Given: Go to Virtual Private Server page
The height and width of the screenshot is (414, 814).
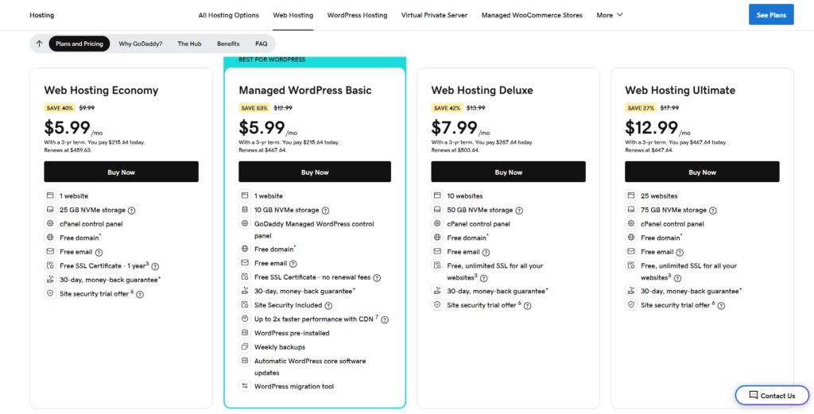Looking at the screenshot, I should pyautogui.click(x=434, y=15).
